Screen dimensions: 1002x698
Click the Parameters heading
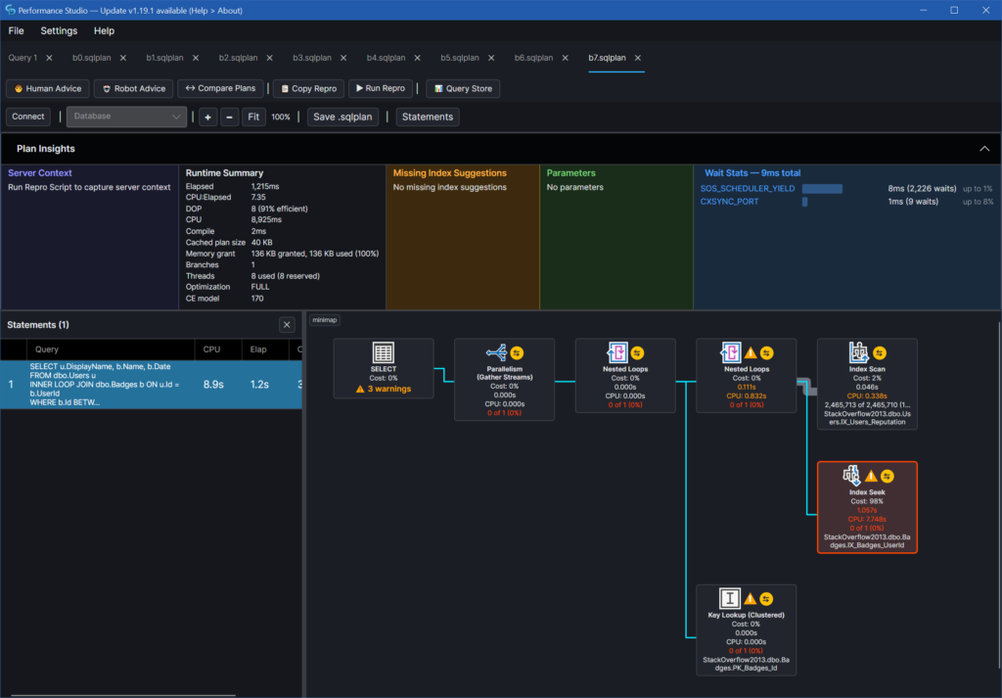(x=570, y=172)
